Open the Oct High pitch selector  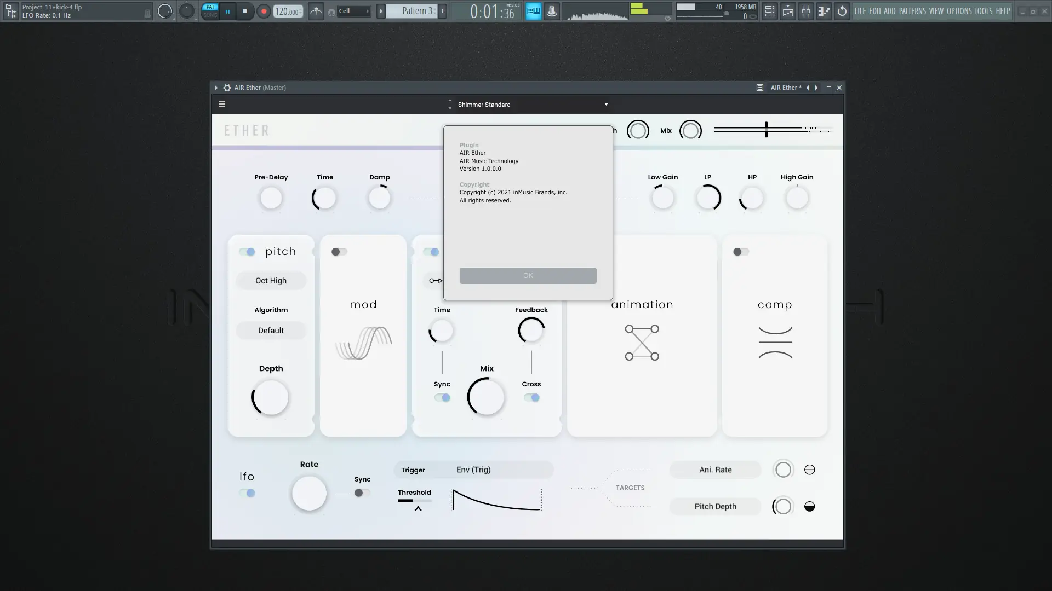(x=271, y=281)
